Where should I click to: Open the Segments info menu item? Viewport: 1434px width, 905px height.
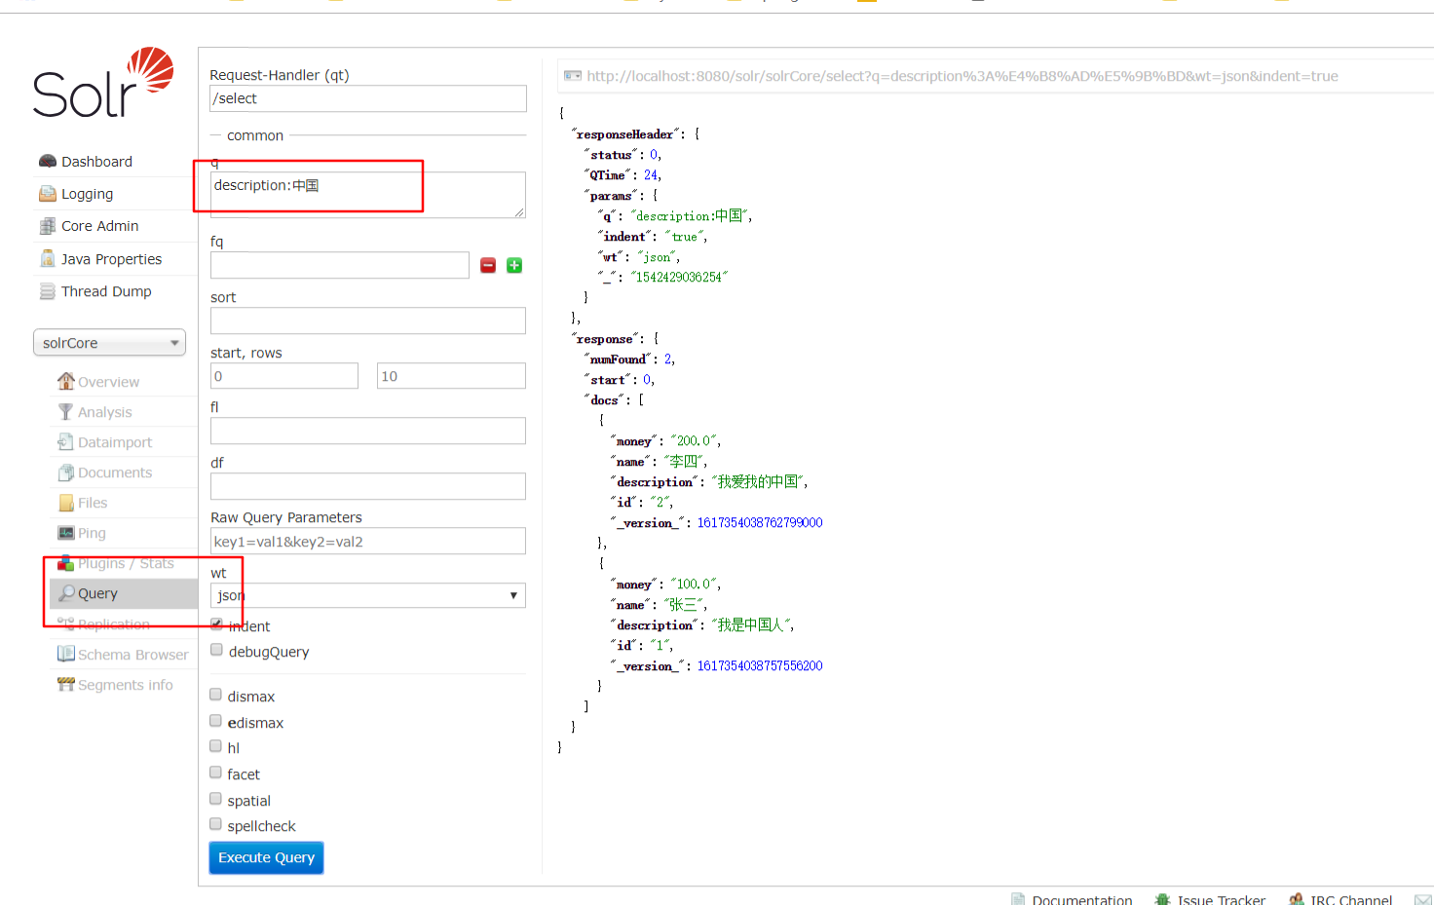click(126, 685)
